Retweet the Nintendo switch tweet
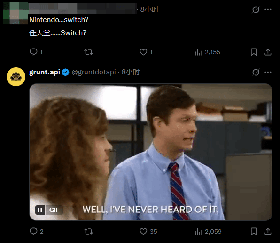Viewport: 280px width, 243px height. click(88, 52)
